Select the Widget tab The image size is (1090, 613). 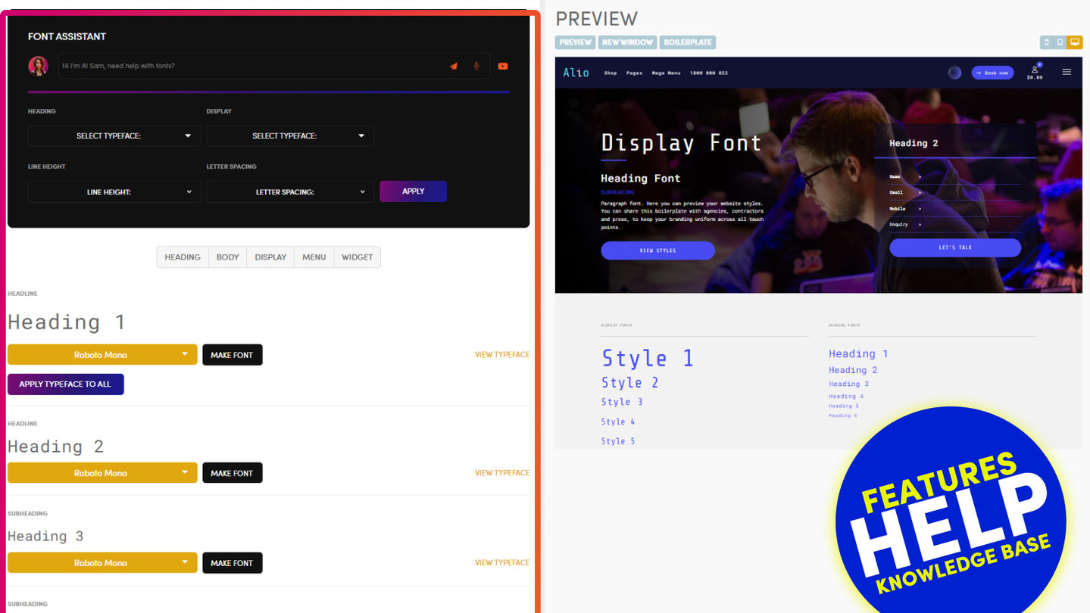pyautogui.click(x=357, y=257)
